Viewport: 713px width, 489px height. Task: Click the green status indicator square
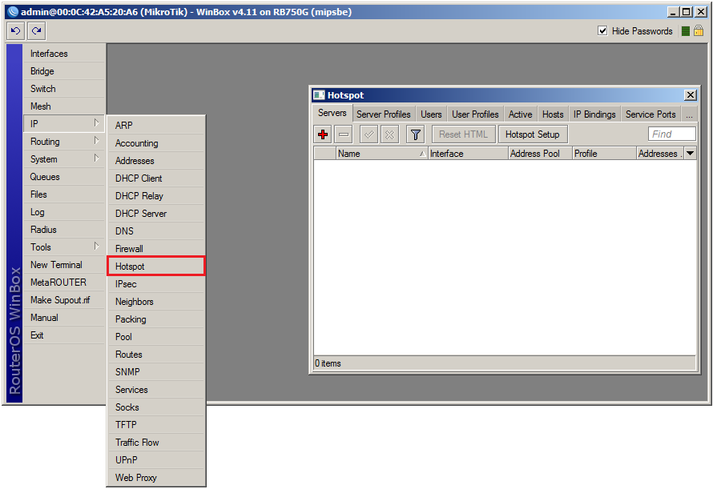click(x=685, y=31)
